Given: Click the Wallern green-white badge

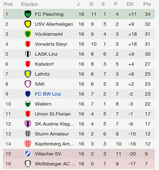Looking at the screenshot, I should (28, 104).
